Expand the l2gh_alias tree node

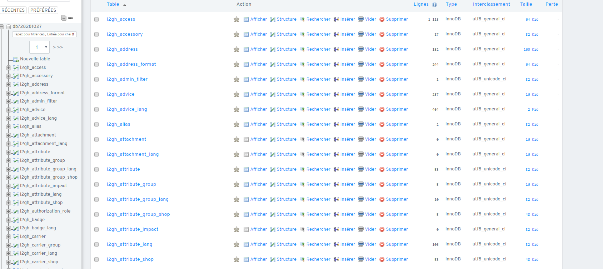tap(8, 127)
